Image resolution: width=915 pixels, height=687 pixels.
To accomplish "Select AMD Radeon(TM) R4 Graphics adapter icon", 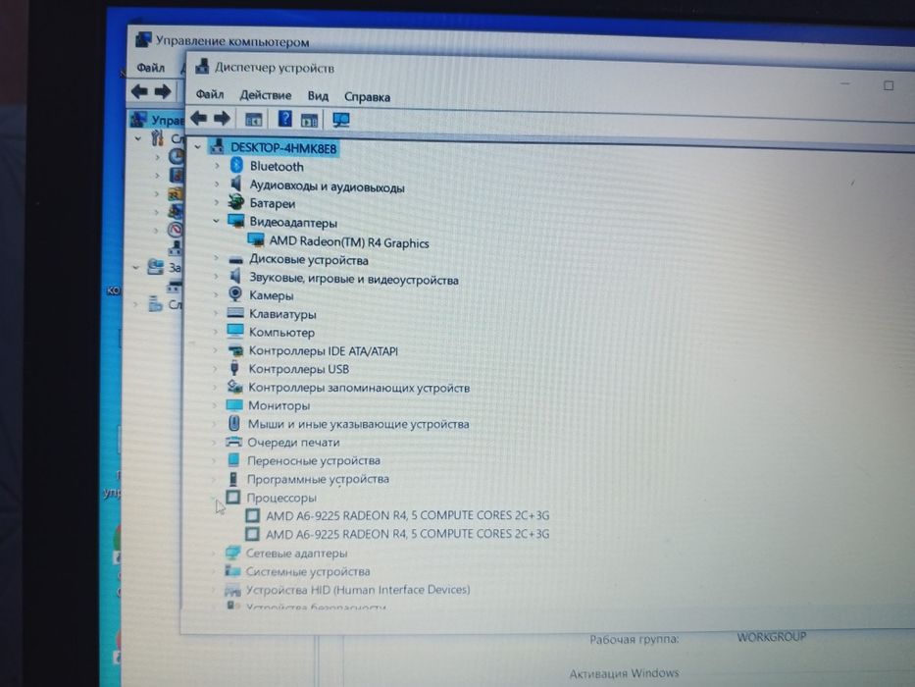I will click(x=256, y=239).
